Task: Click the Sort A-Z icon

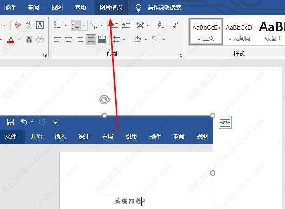Action: pos(161,25)
